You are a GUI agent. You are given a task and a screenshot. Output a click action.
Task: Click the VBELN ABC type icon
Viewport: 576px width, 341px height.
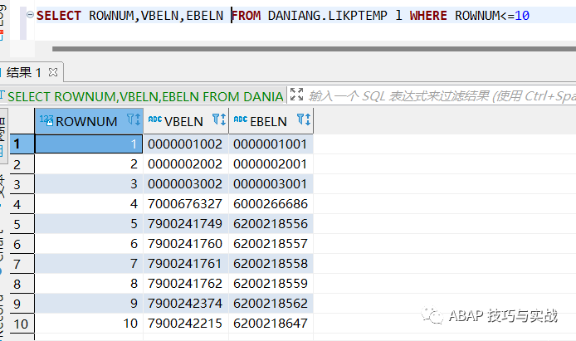(x=155, y=119)
